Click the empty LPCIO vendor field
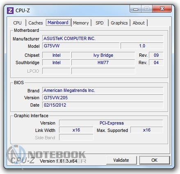 [x=56, y=71]
